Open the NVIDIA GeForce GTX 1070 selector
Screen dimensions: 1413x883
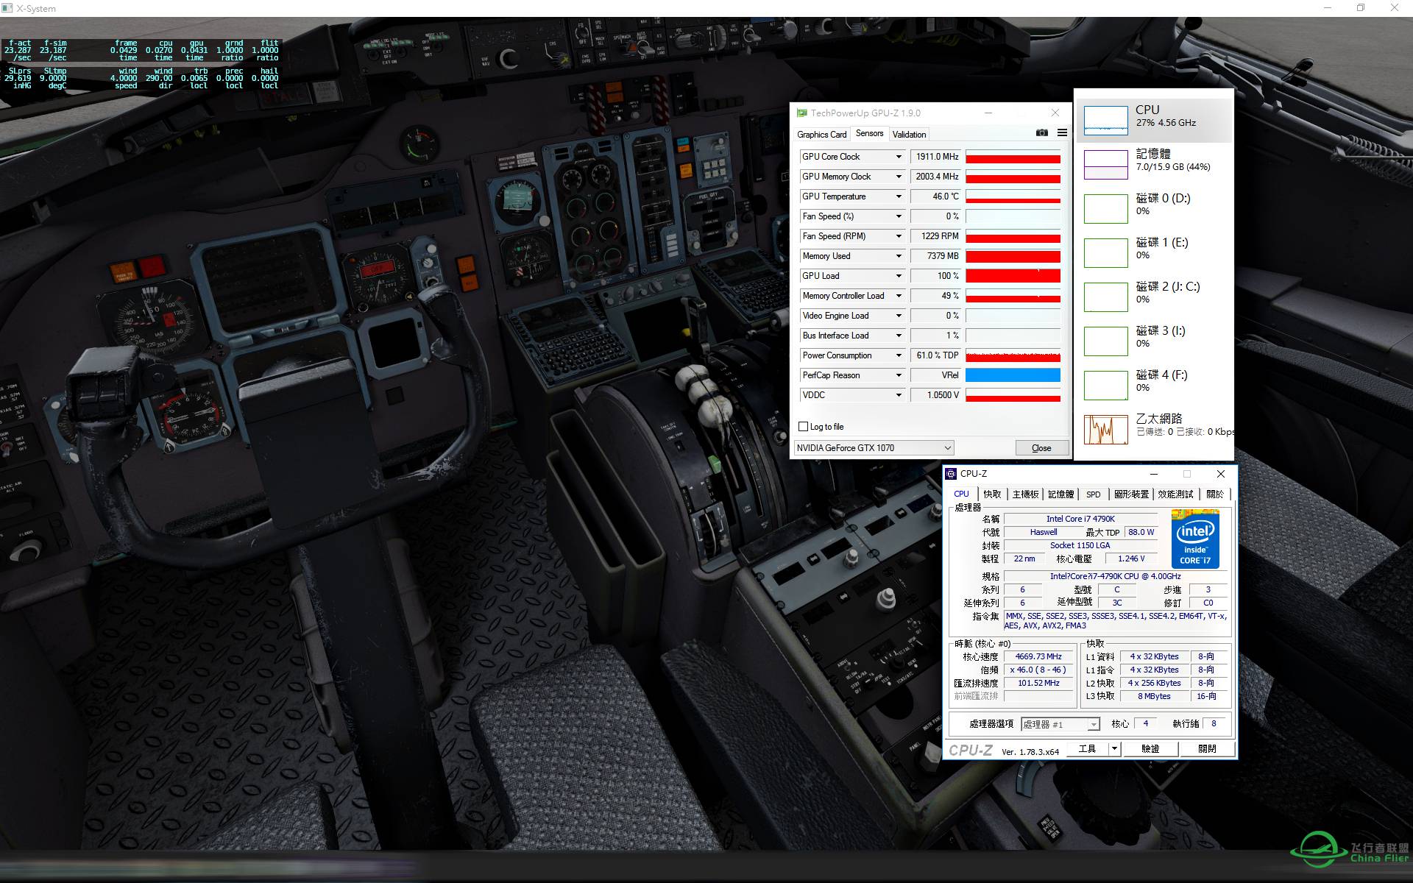[x=874, y=447]
